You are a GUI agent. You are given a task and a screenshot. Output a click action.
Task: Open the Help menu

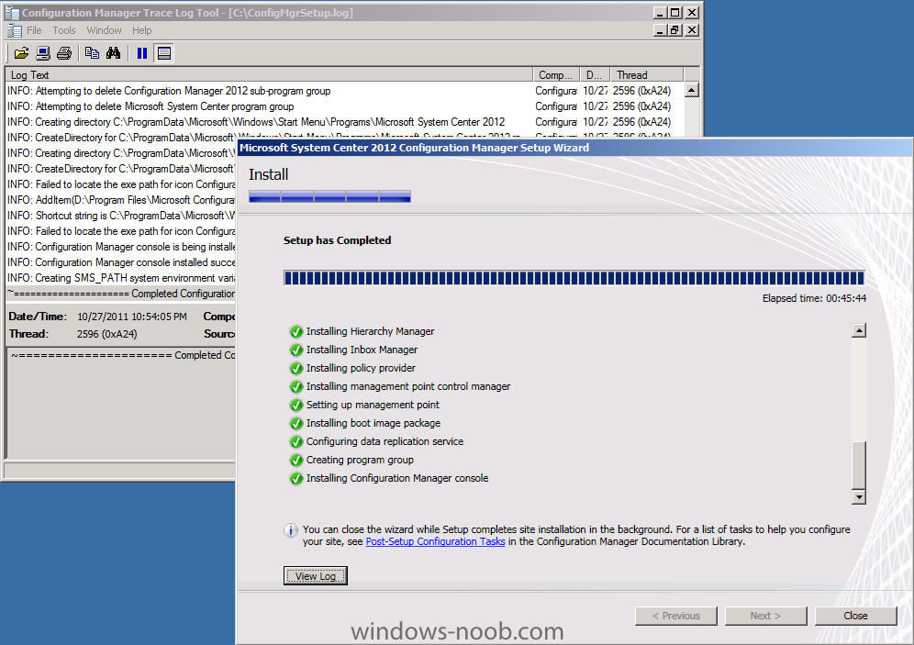click(141, 30)
